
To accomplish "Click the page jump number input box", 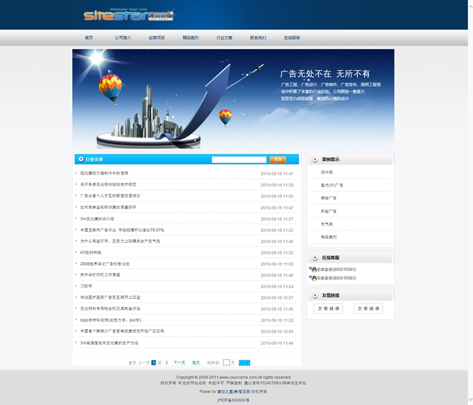I will (226, 362).
